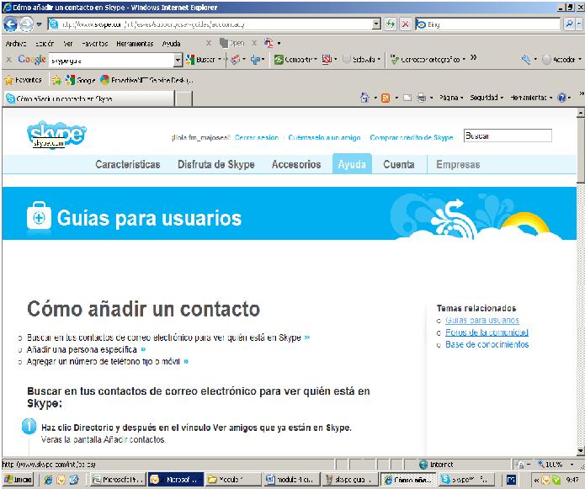Click the Base de conocimientos link
This screenshot has height=489, width=585.
pyautogui.click(x=487, y=344)
